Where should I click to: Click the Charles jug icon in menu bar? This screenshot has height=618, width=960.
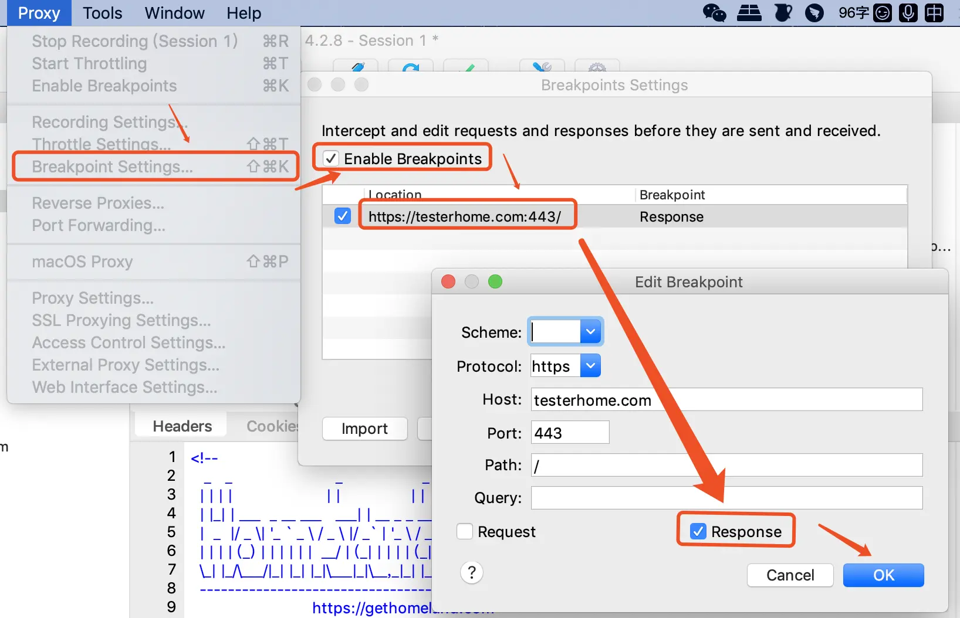coord(783,12)
